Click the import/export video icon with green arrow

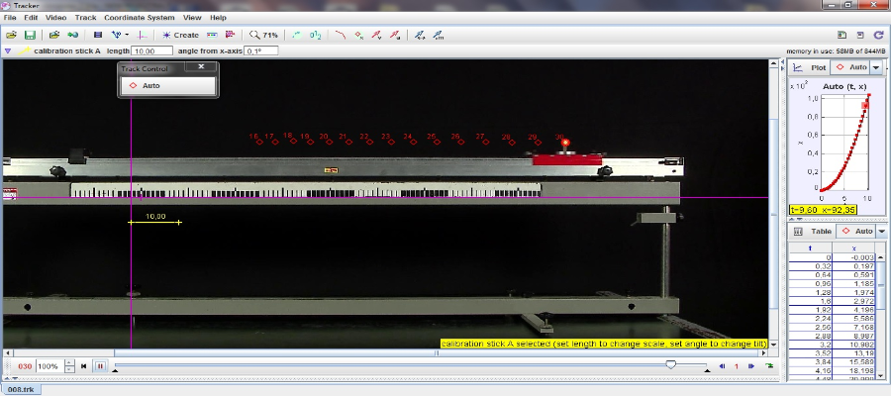[x=72, y=35]
